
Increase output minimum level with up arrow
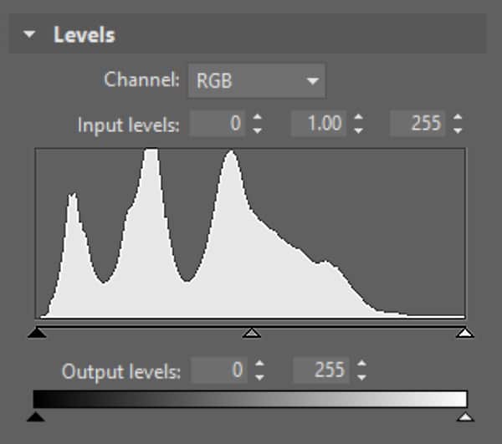[x=259, y=364]
